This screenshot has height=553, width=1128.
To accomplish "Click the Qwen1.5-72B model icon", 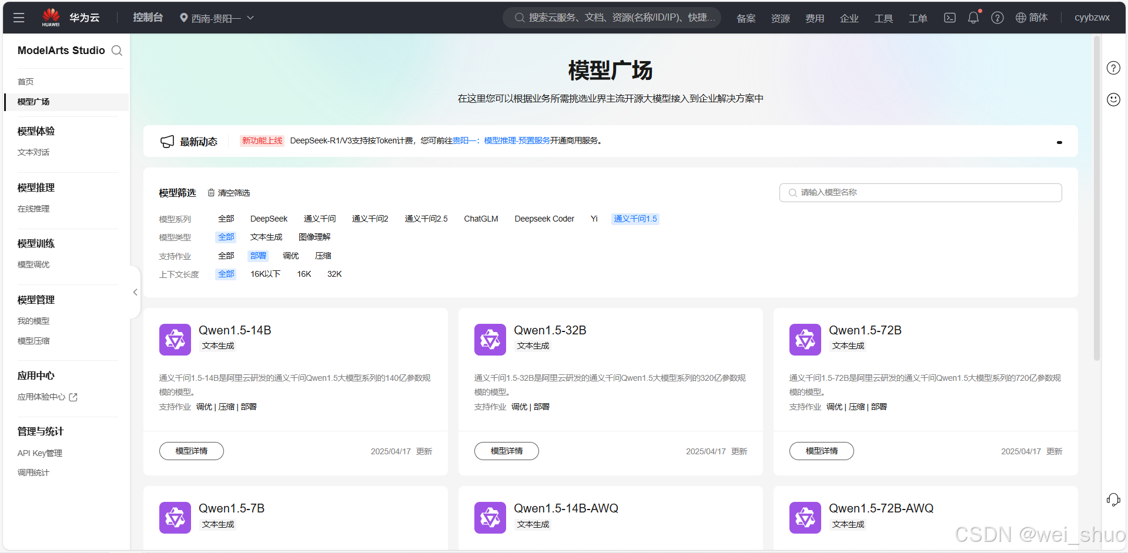I will point(805,340).
